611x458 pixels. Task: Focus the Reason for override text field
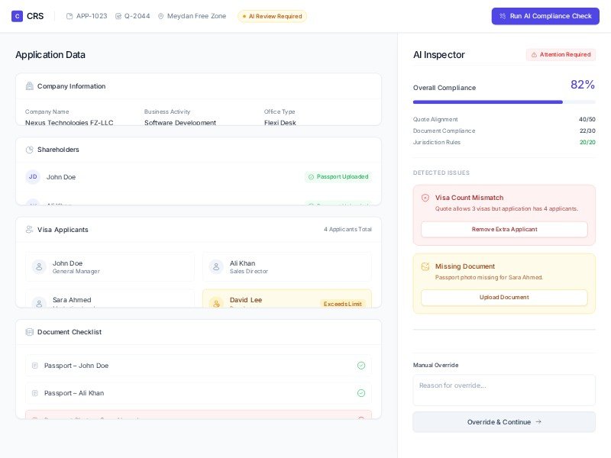(504, 389)
